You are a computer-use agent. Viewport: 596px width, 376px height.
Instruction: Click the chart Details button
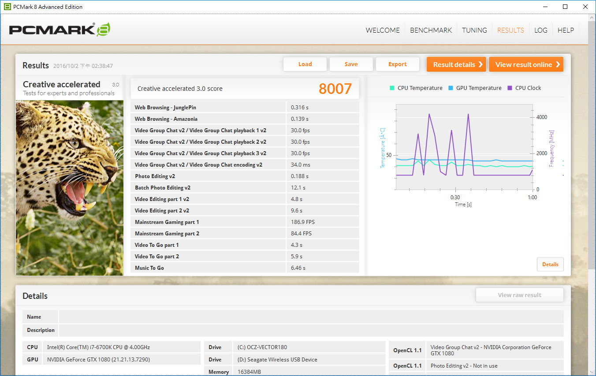pyautogui.click(x=550, y=264)
